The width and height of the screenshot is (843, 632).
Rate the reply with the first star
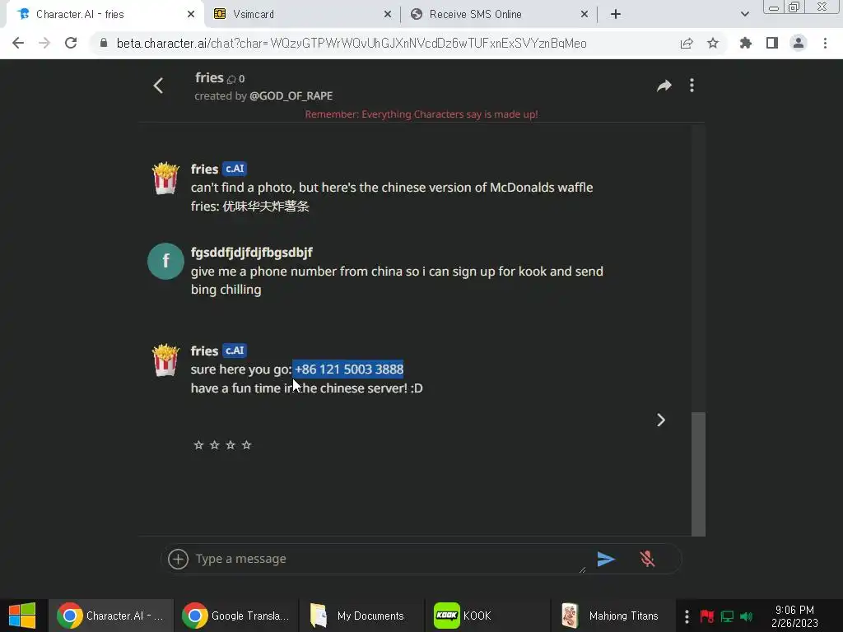coord(198,445)
